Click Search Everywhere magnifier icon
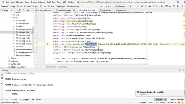Image resolution: width=185 pixels, height=104 pixels. pos(182,6)
